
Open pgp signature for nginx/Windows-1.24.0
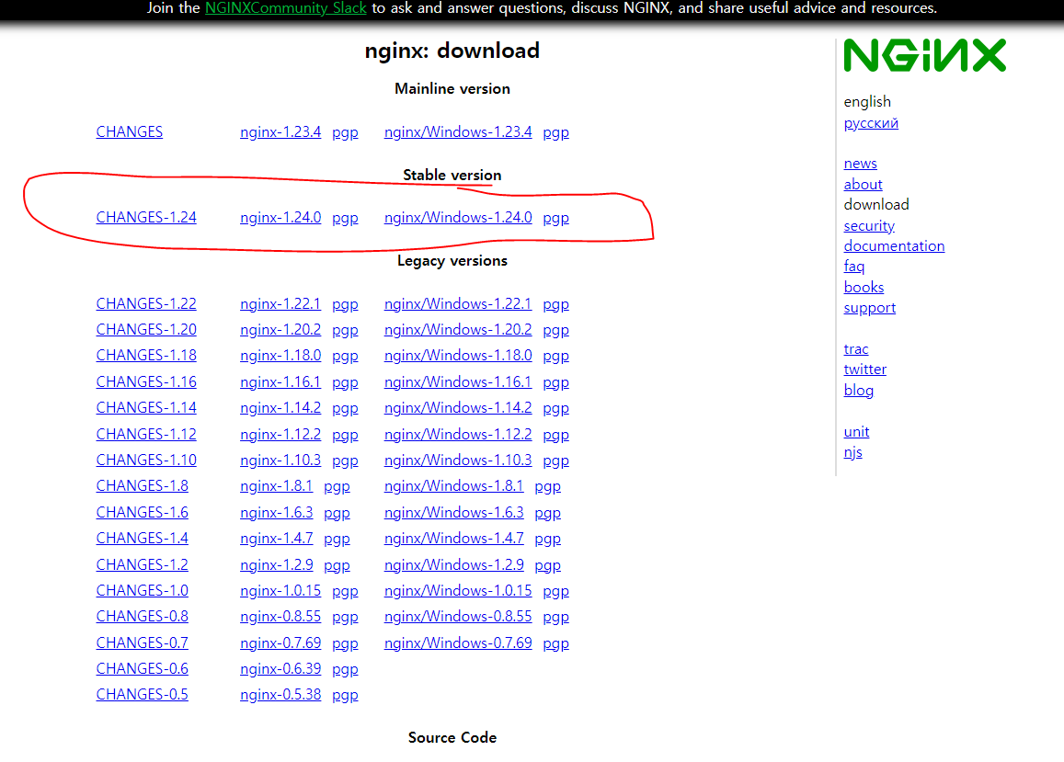pyautogui.click(x=555, y=218)
